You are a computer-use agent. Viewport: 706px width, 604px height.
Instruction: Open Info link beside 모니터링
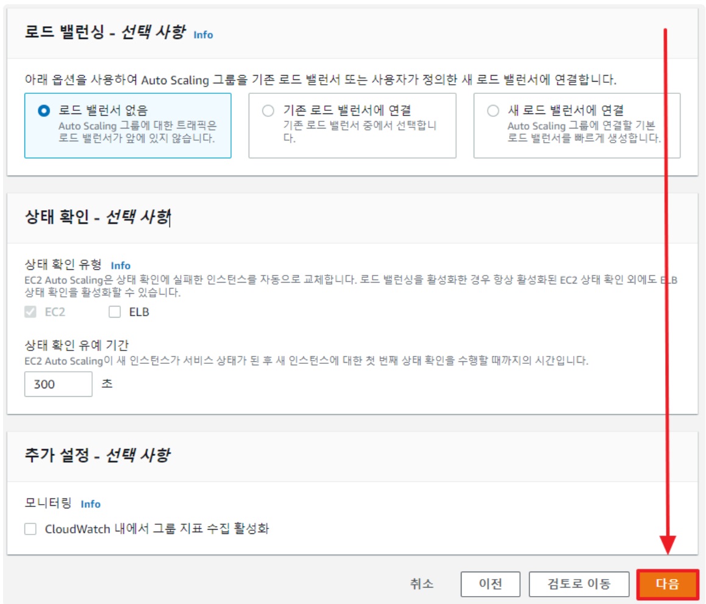pyautogui.click(x=90, y=504)
